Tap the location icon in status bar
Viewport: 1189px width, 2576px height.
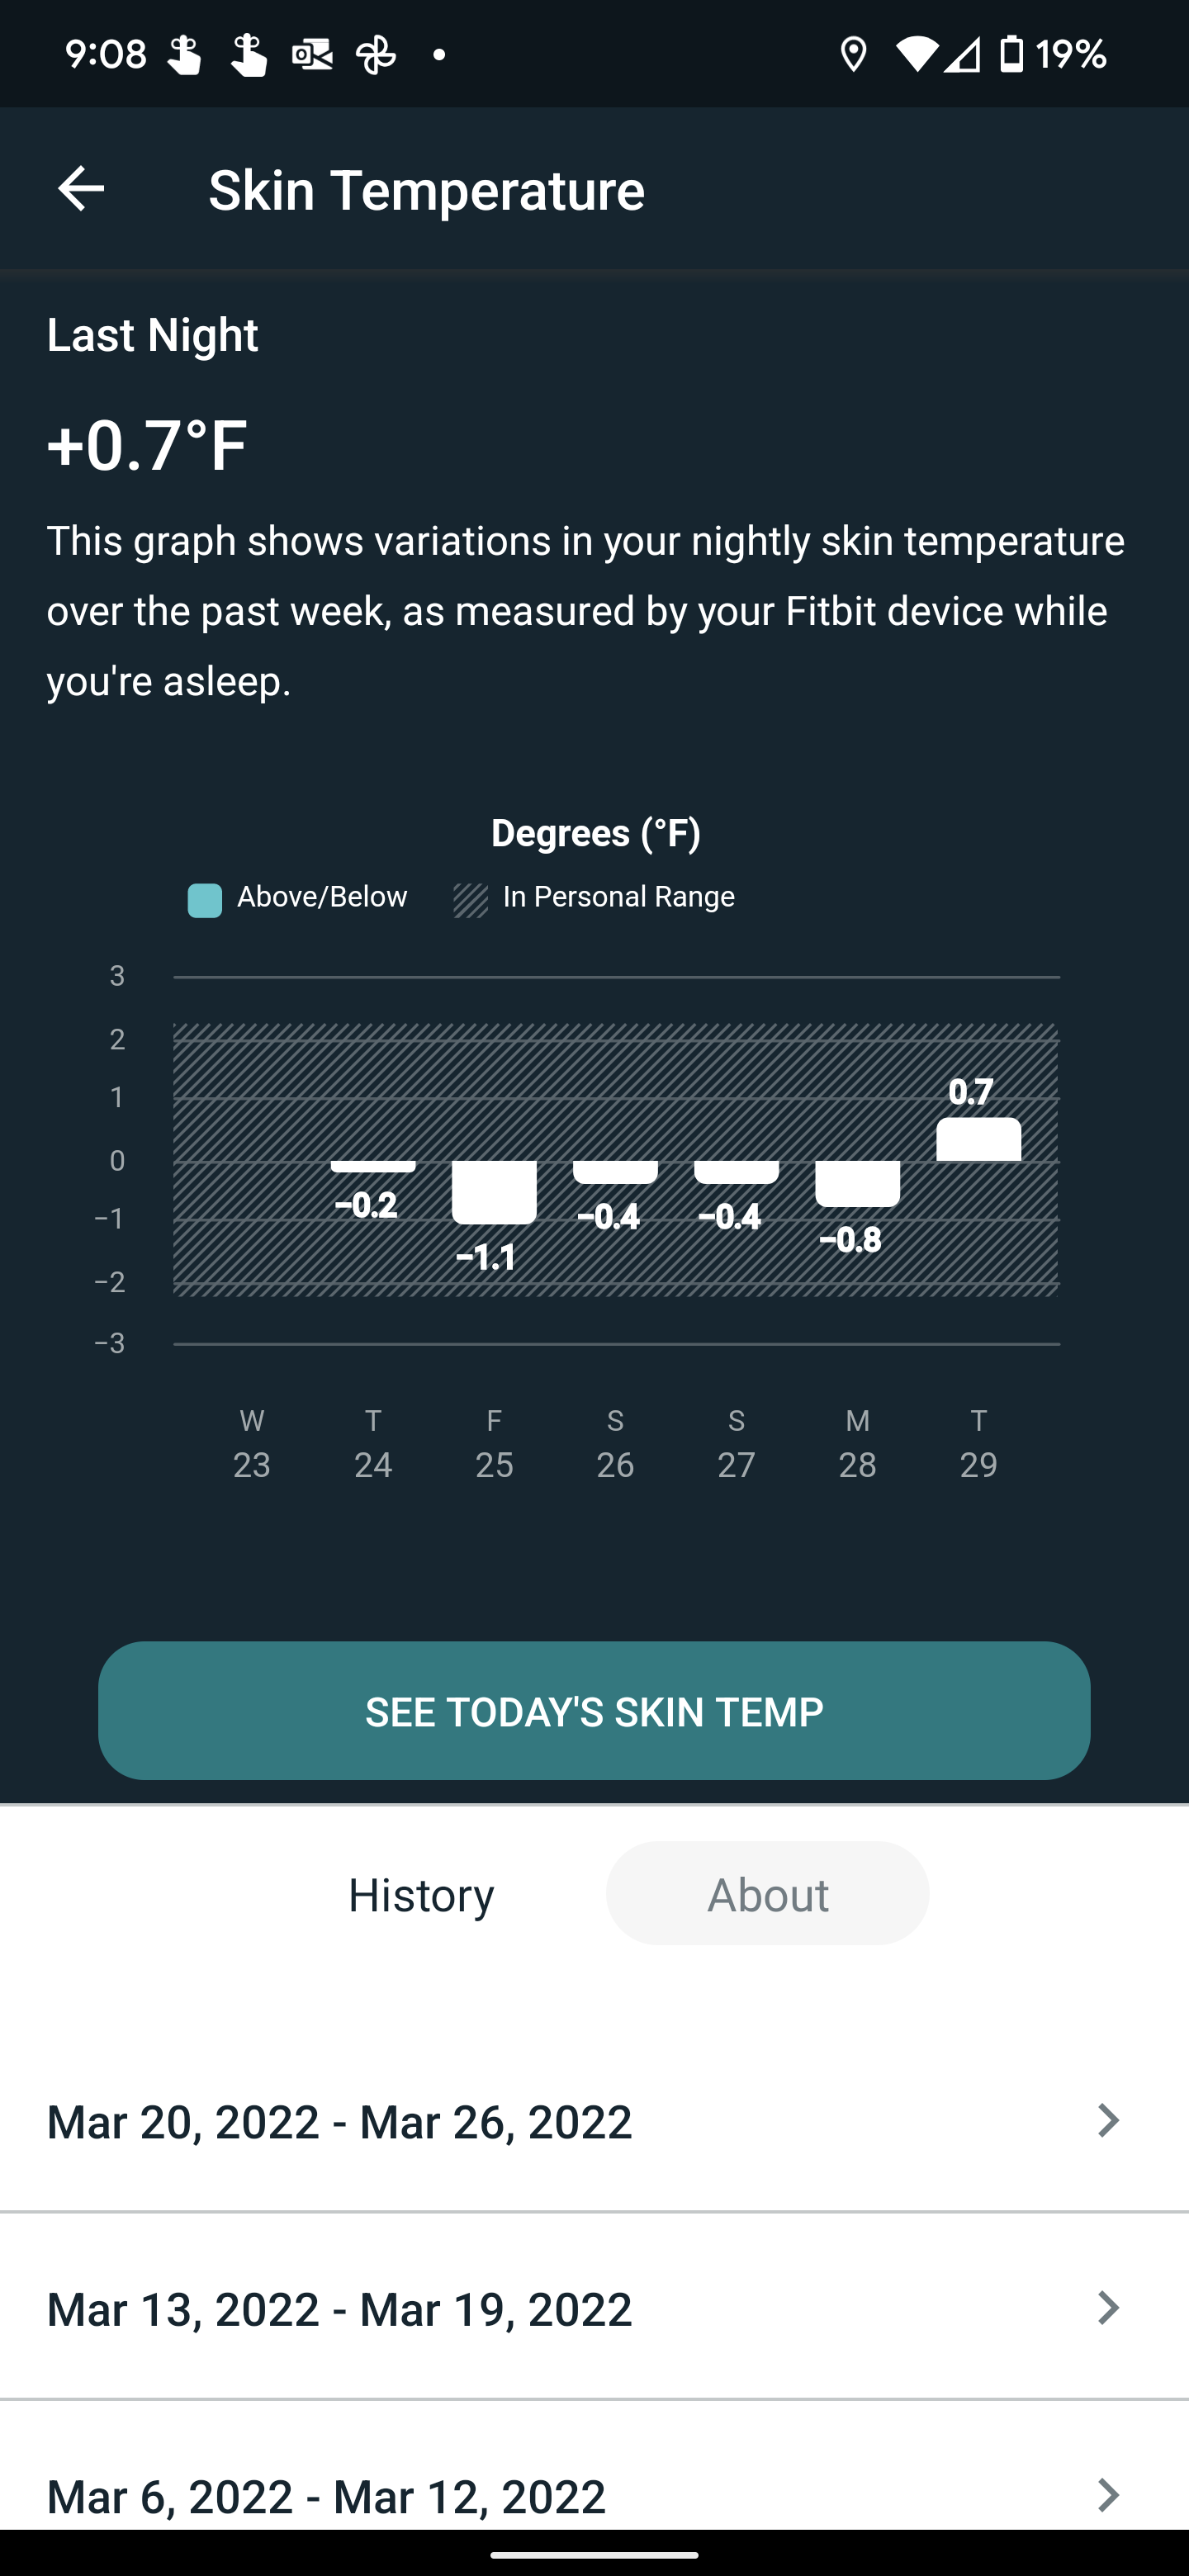[853, 54]
